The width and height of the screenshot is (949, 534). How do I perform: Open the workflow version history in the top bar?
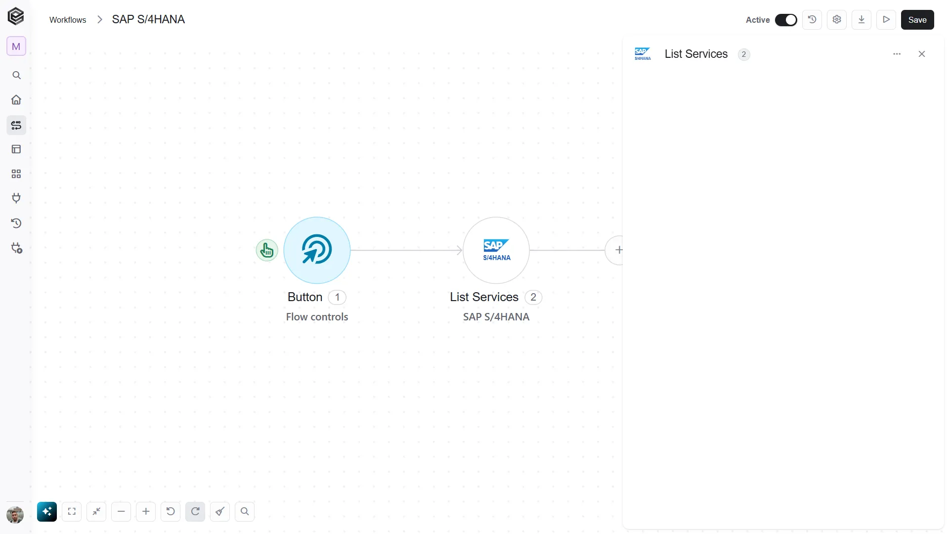click(x=812, y=20)
